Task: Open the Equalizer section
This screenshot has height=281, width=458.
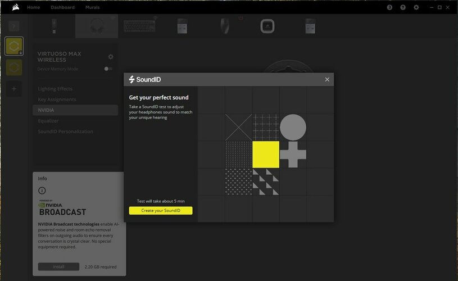Action: pyautogui.click(x=49, y=121)
